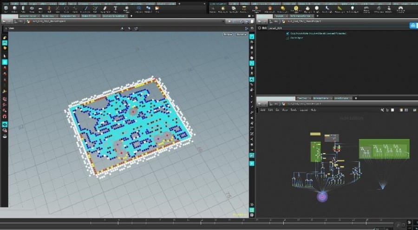Select the Grid shelf tool
The height and width of the screenshot is (230, 418).
pos(40,9)
